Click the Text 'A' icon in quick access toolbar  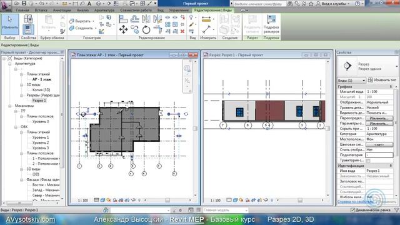[x=89, y=4]
